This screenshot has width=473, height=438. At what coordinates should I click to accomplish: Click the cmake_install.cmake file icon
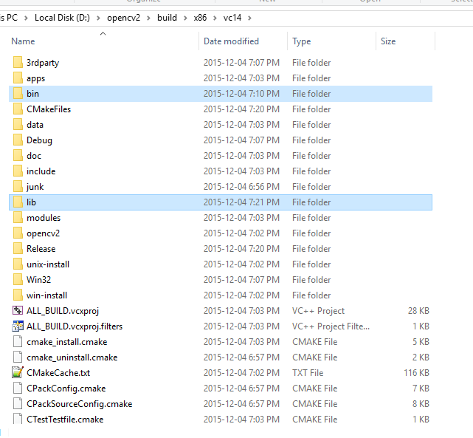click(18, 342)
